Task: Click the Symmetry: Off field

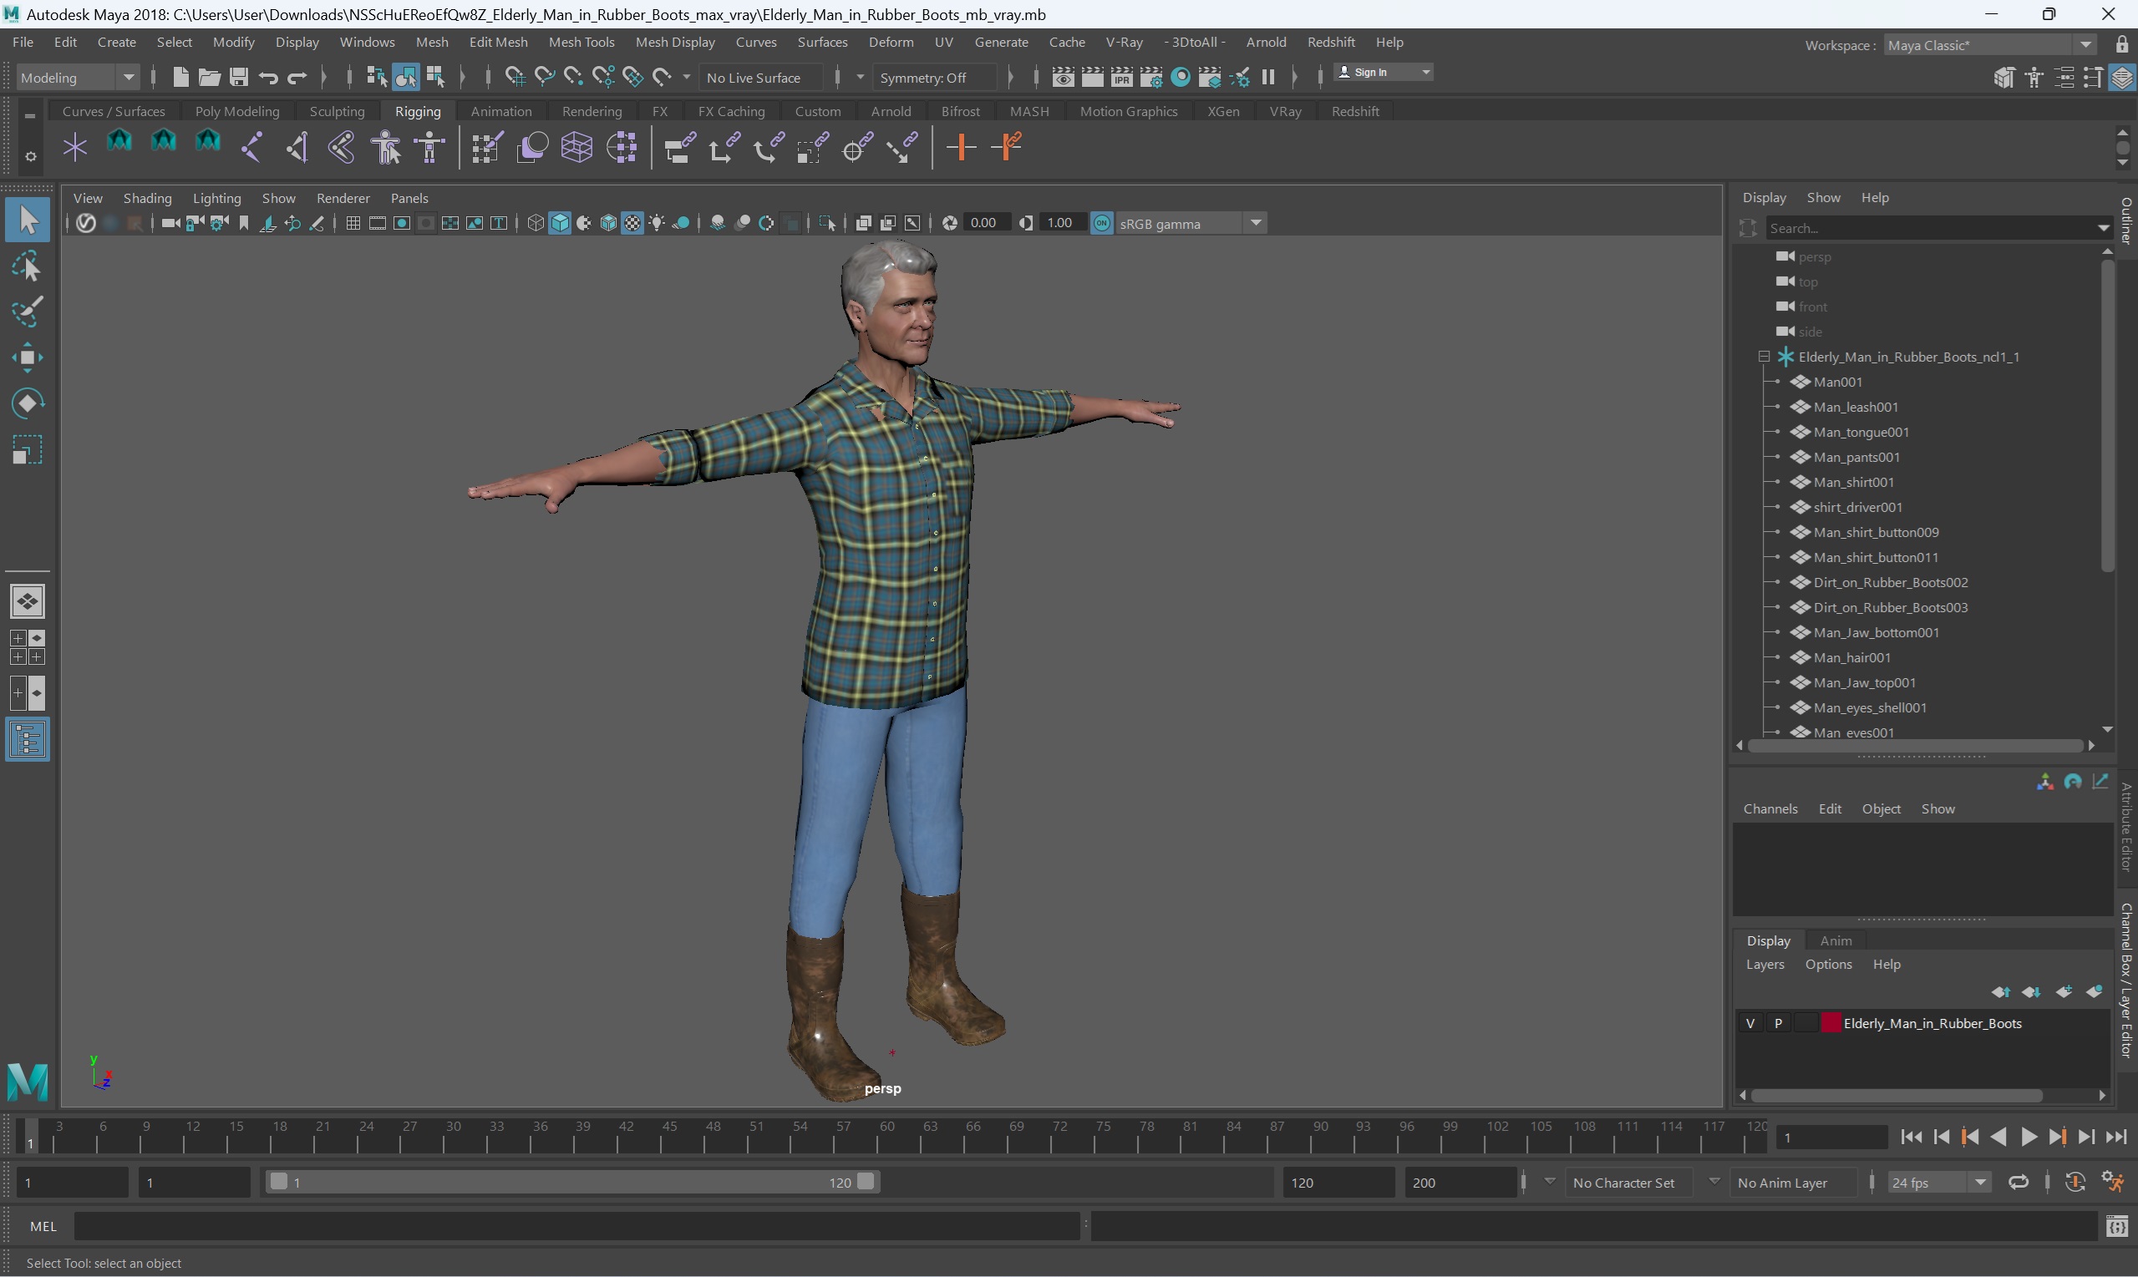Action: pos(935,78)
